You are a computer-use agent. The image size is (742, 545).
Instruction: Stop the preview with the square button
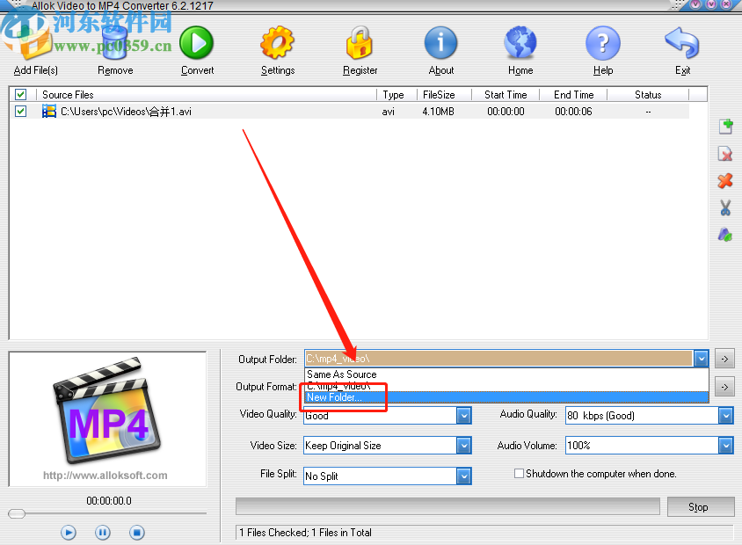coord(137,533)
